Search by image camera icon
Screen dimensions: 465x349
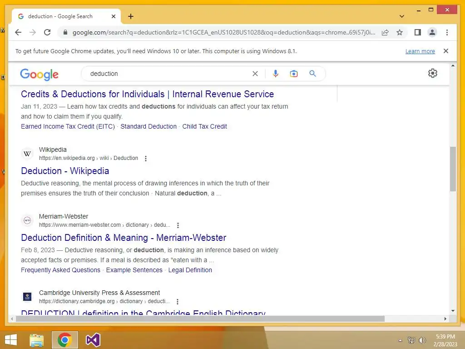point(294,74)
